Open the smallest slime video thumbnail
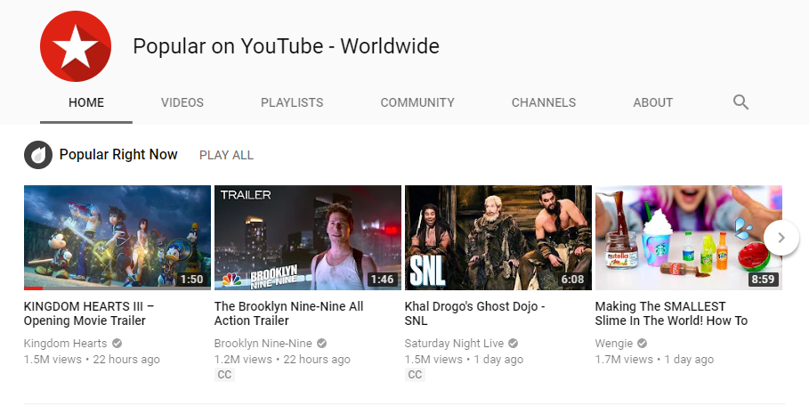Image resolution: width=809 pixels, height=414 pixels. click(688, 237)
